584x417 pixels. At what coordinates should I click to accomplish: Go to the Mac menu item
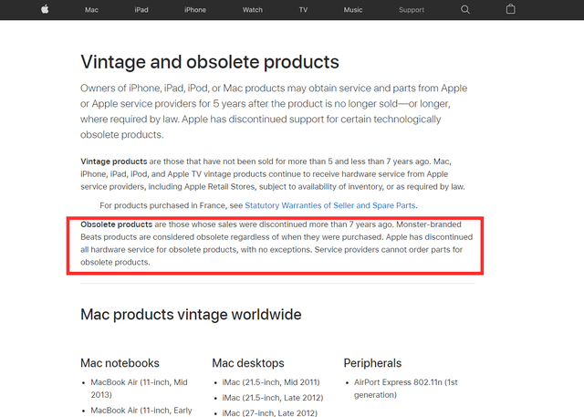[91, 10]
